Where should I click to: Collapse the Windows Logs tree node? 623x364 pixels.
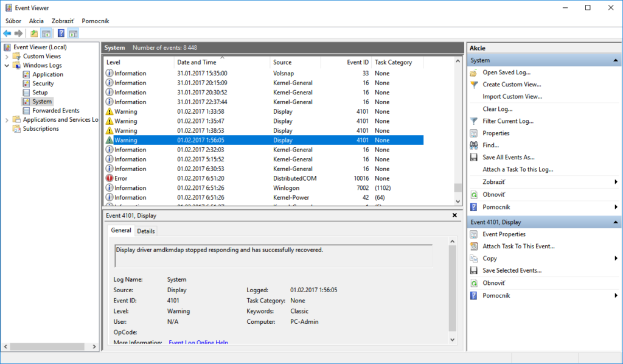[7, 65]
